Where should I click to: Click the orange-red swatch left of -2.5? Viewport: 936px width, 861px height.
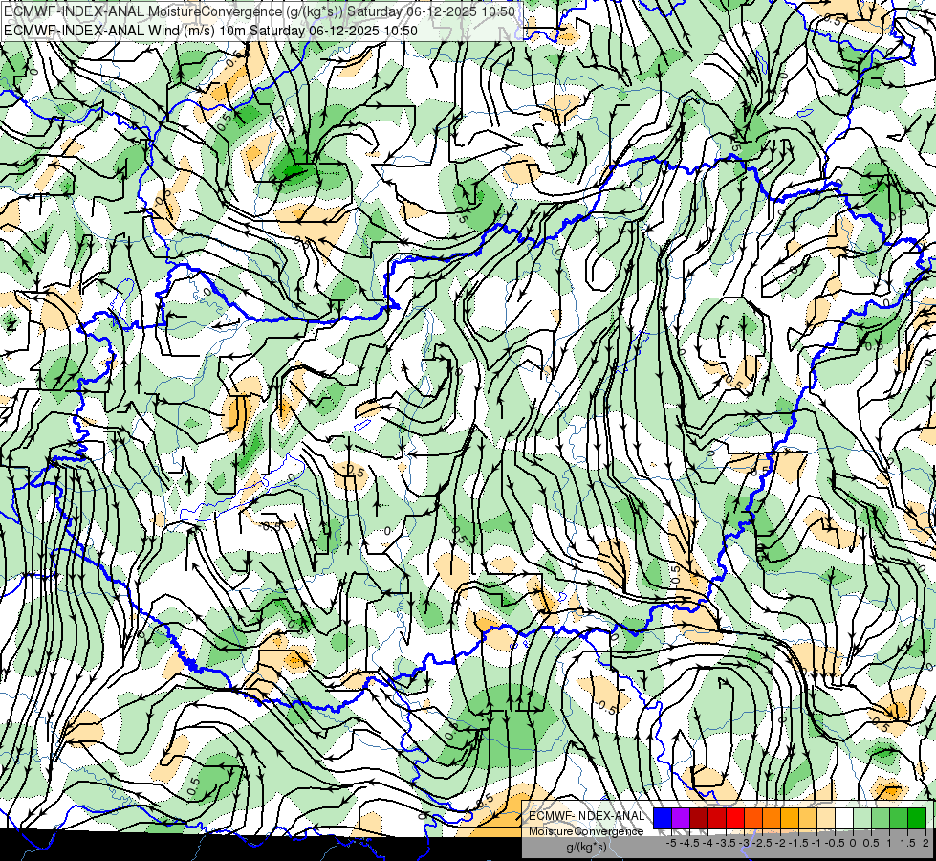(x=753, y=818)
